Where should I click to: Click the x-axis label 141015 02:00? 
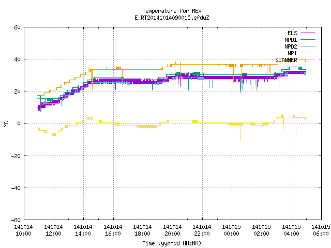(262, 230)
